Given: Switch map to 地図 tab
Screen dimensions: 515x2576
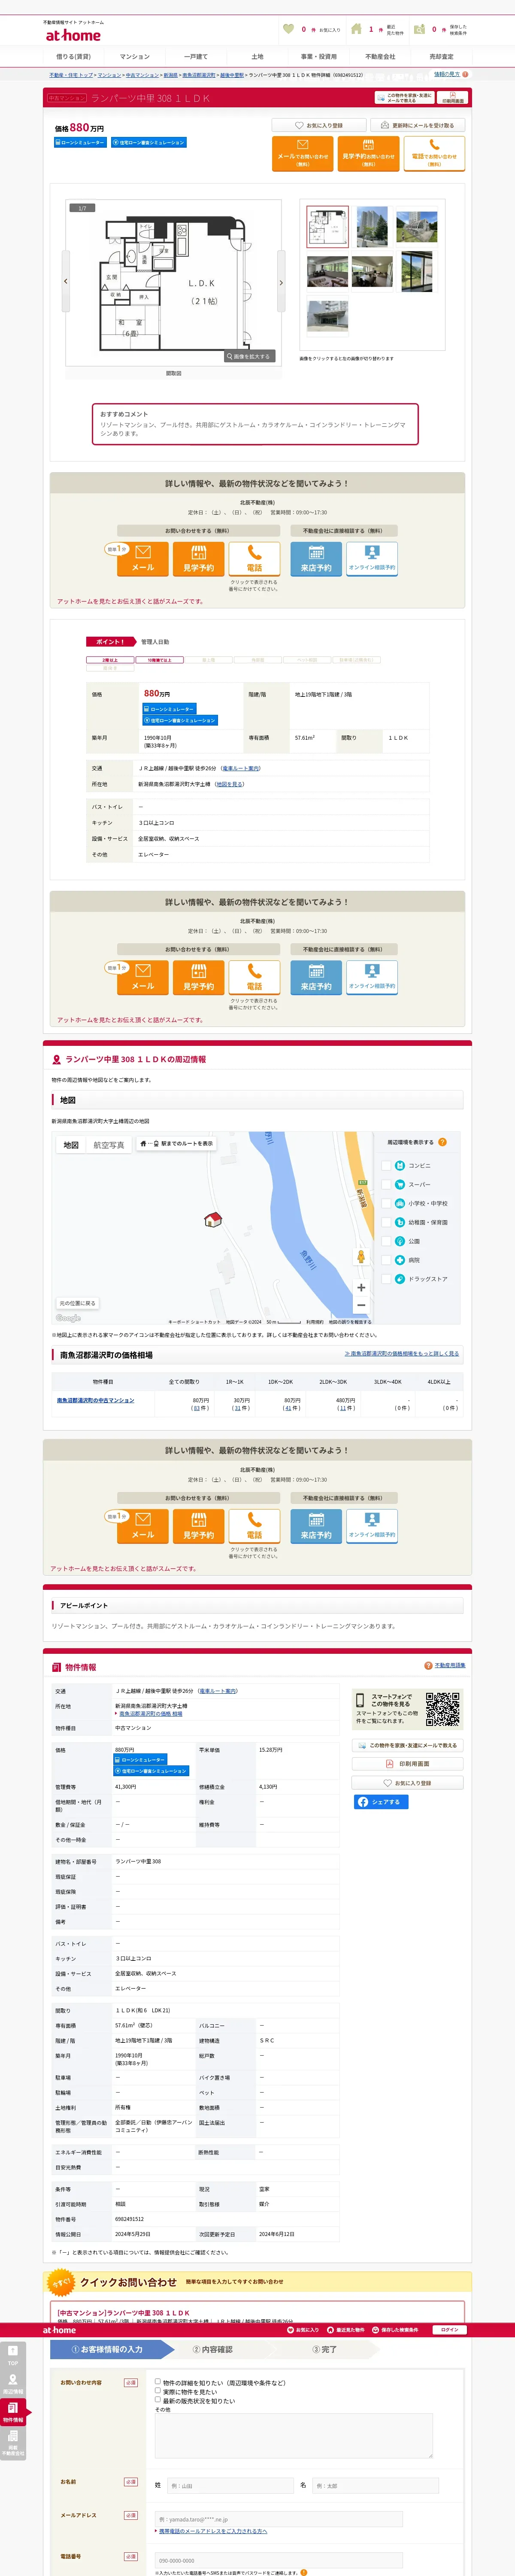Looking at the screenshot, I should click(x=71, y=1145).
